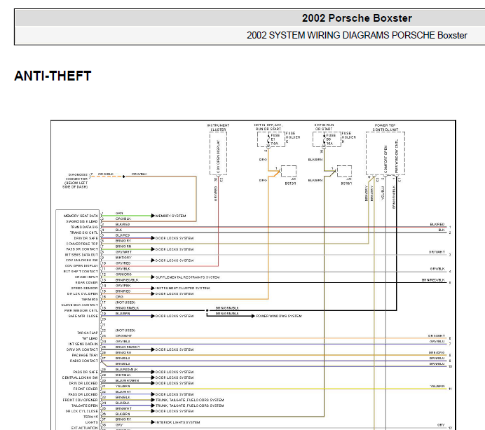This screenshot has width=485, height=430.
Task: Click the EXT SHFT CONTACT pin label
Action: point(81,272)
